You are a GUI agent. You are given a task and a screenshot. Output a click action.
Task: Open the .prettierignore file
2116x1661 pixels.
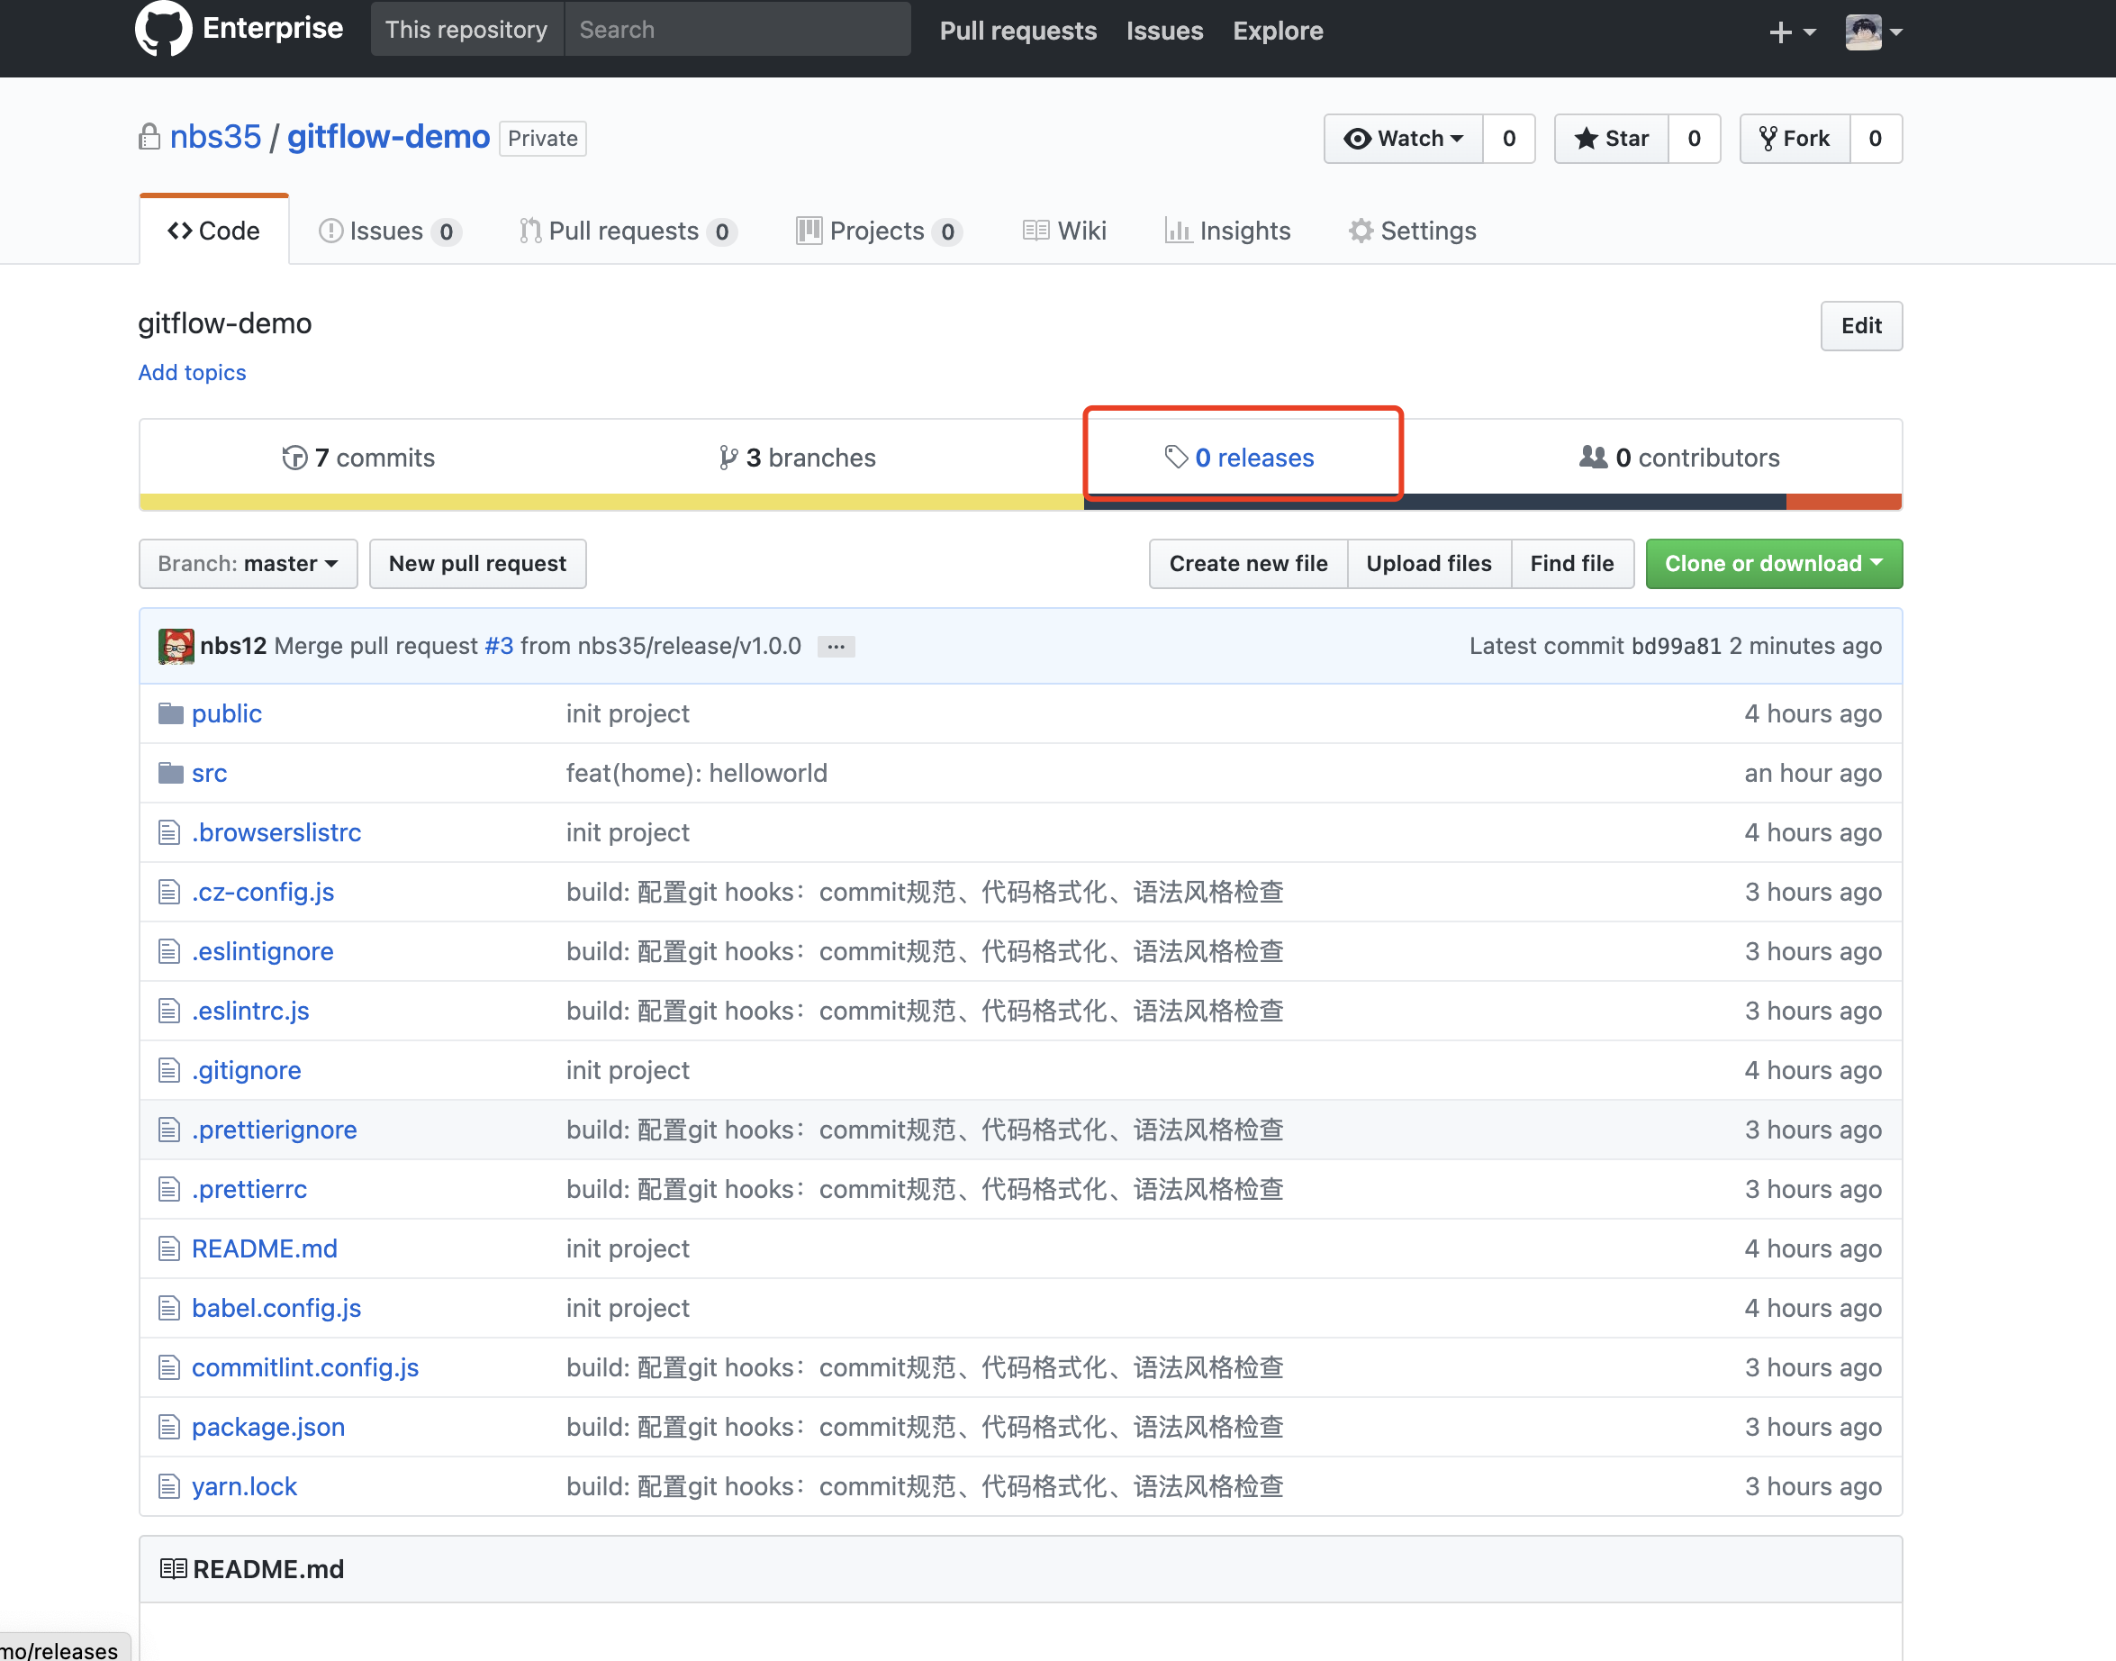[274, 1129]
